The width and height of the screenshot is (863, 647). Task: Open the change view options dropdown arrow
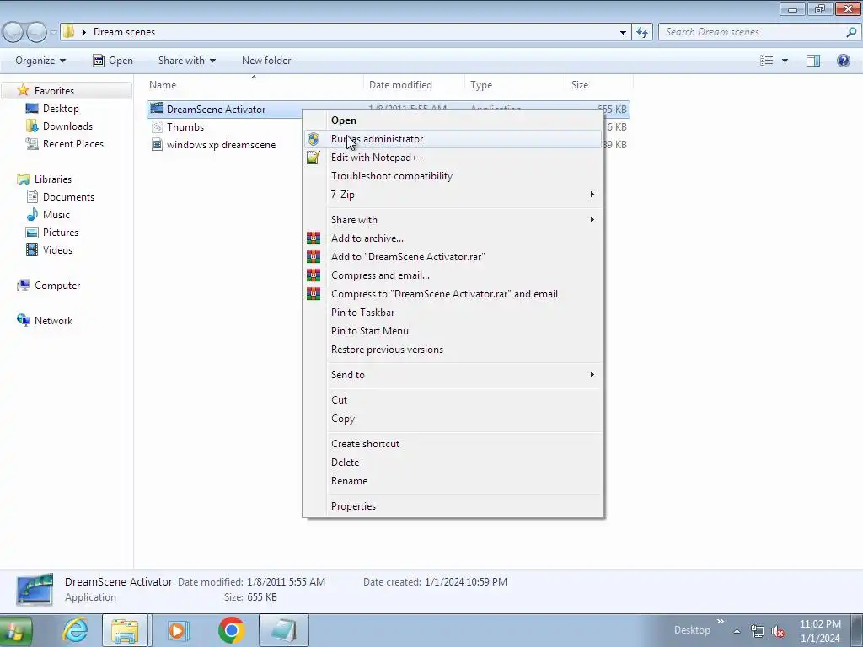click(x=785, y=61)
